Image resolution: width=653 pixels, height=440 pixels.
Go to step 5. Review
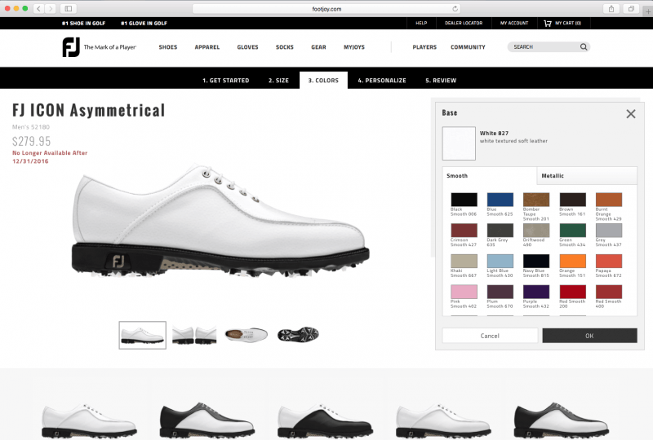coord(441,81)
